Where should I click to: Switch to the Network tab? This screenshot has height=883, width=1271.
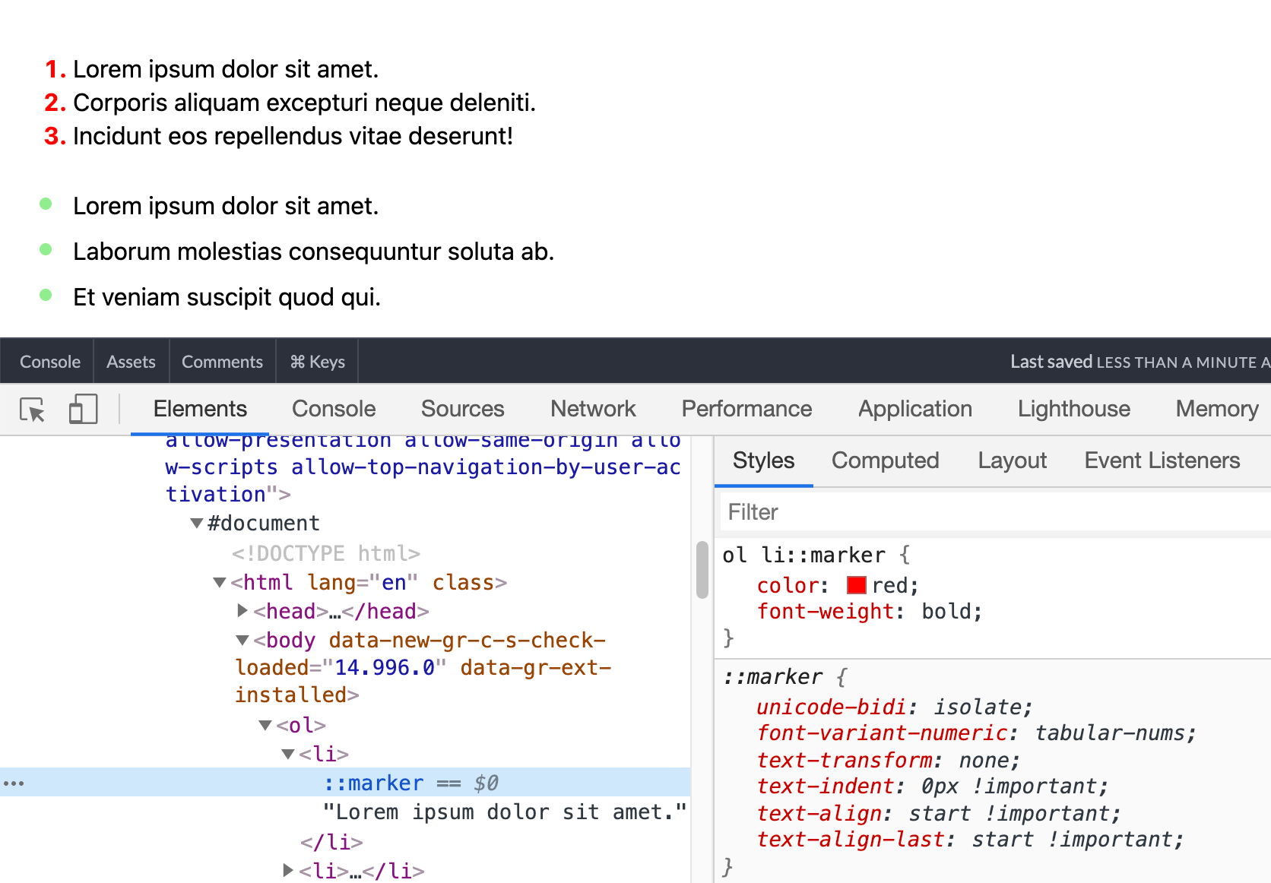click(x=593, y=409)
